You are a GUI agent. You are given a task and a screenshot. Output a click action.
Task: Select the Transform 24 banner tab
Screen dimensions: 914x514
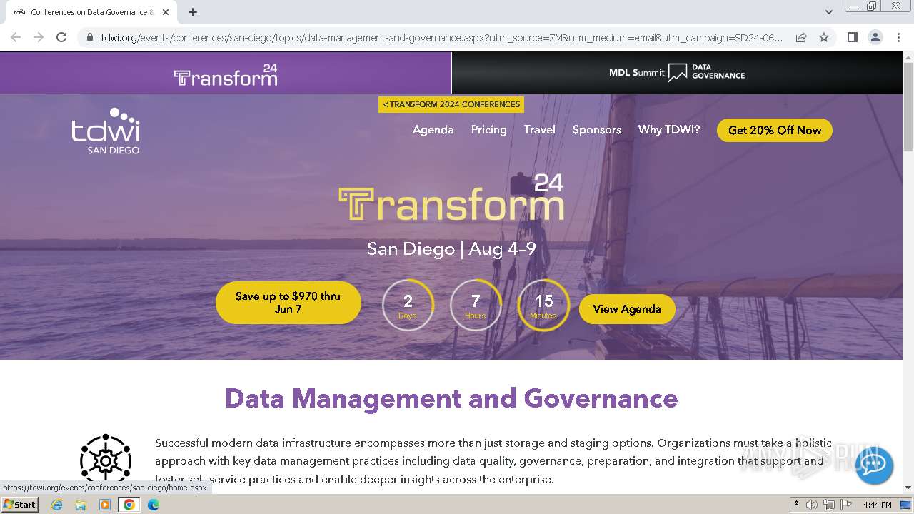[226, 73]
